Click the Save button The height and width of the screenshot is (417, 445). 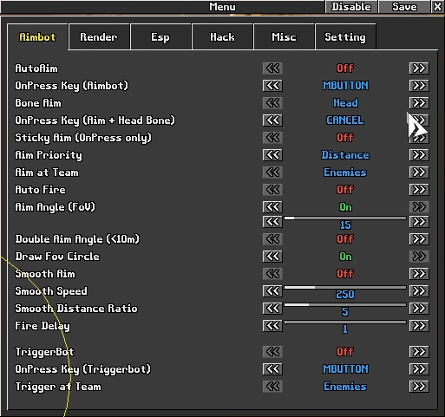[404, 7]
